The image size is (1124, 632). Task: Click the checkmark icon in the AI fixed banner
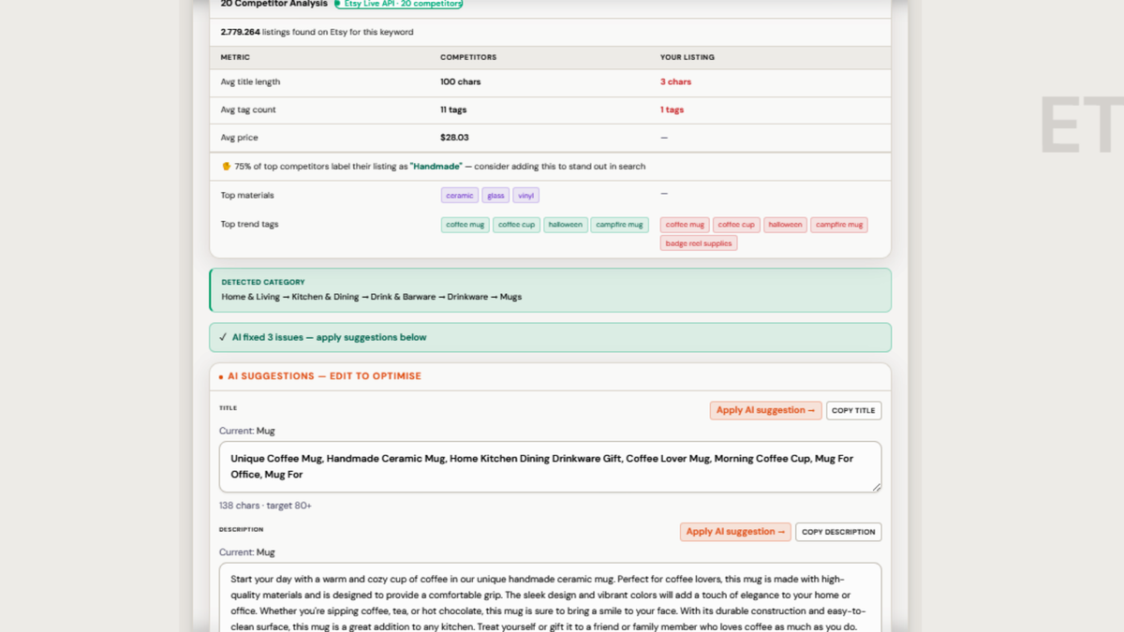[223, 337]
